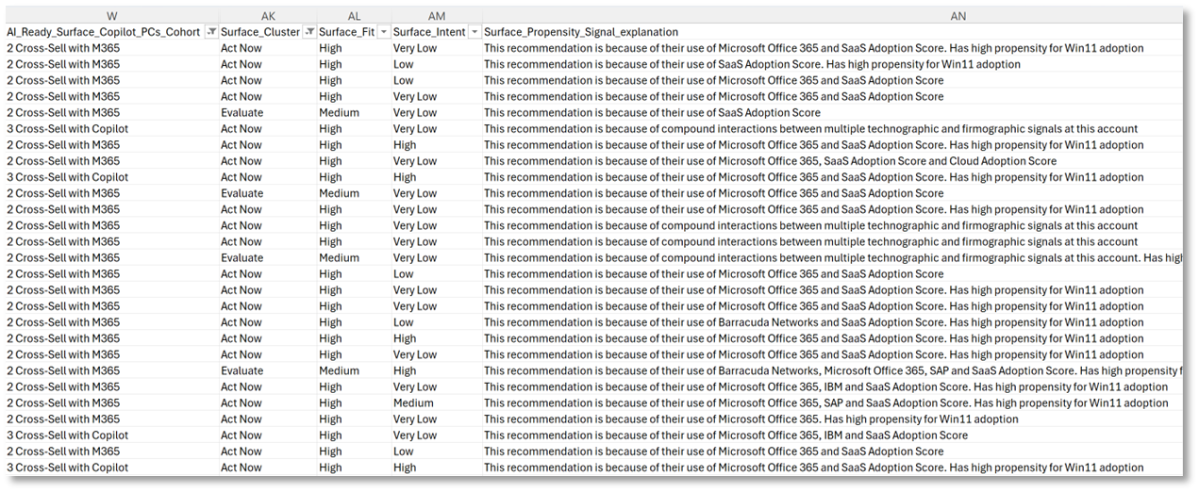Image resolution: width=1199 pixels, height=492 pixels.
Task: Select column W header
Action: [111, 16]
